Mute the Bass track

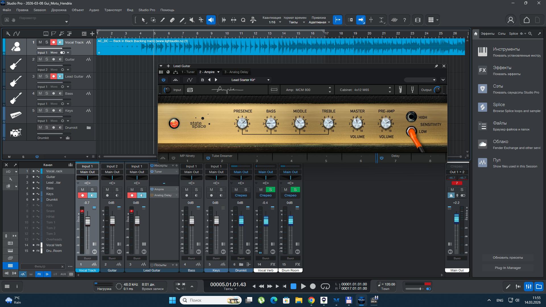40,94
